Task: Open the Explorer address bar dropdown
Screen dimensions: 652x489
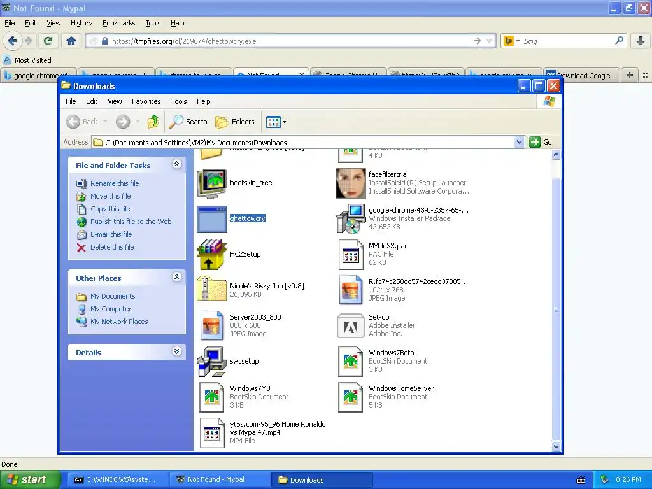Action: pyautogui.click(x=519, y=142)
